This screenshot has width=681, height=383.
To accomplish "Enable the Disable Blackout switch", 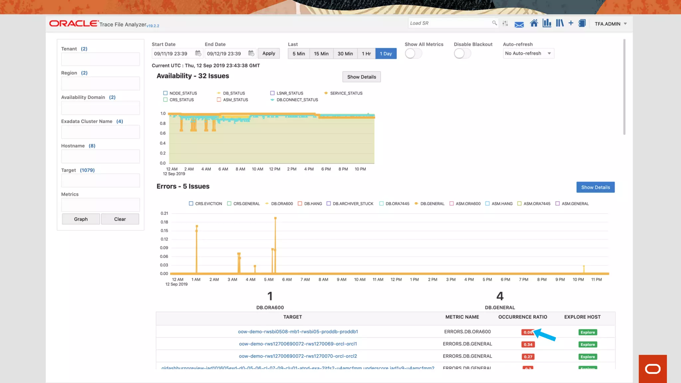I will point(462,54).
